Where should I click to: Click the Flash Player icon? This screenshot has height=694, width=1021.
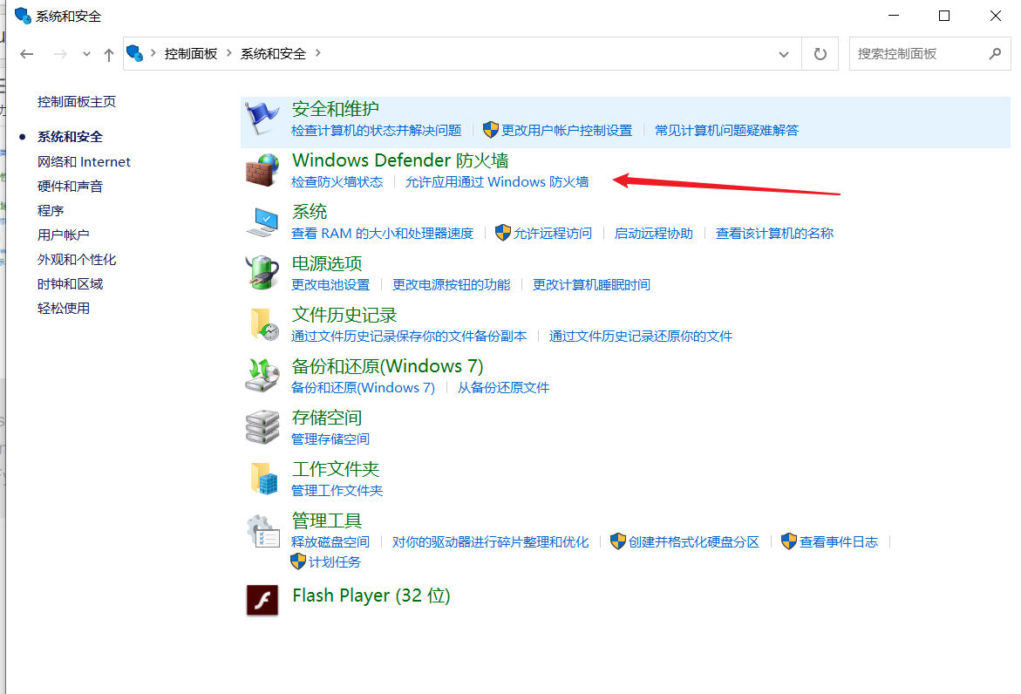click(x=262, y=600)
